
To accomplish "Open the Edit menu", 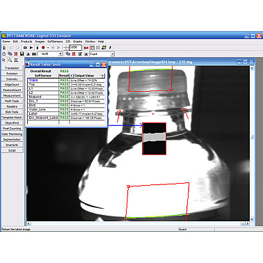I will click(x=15, y=42).
